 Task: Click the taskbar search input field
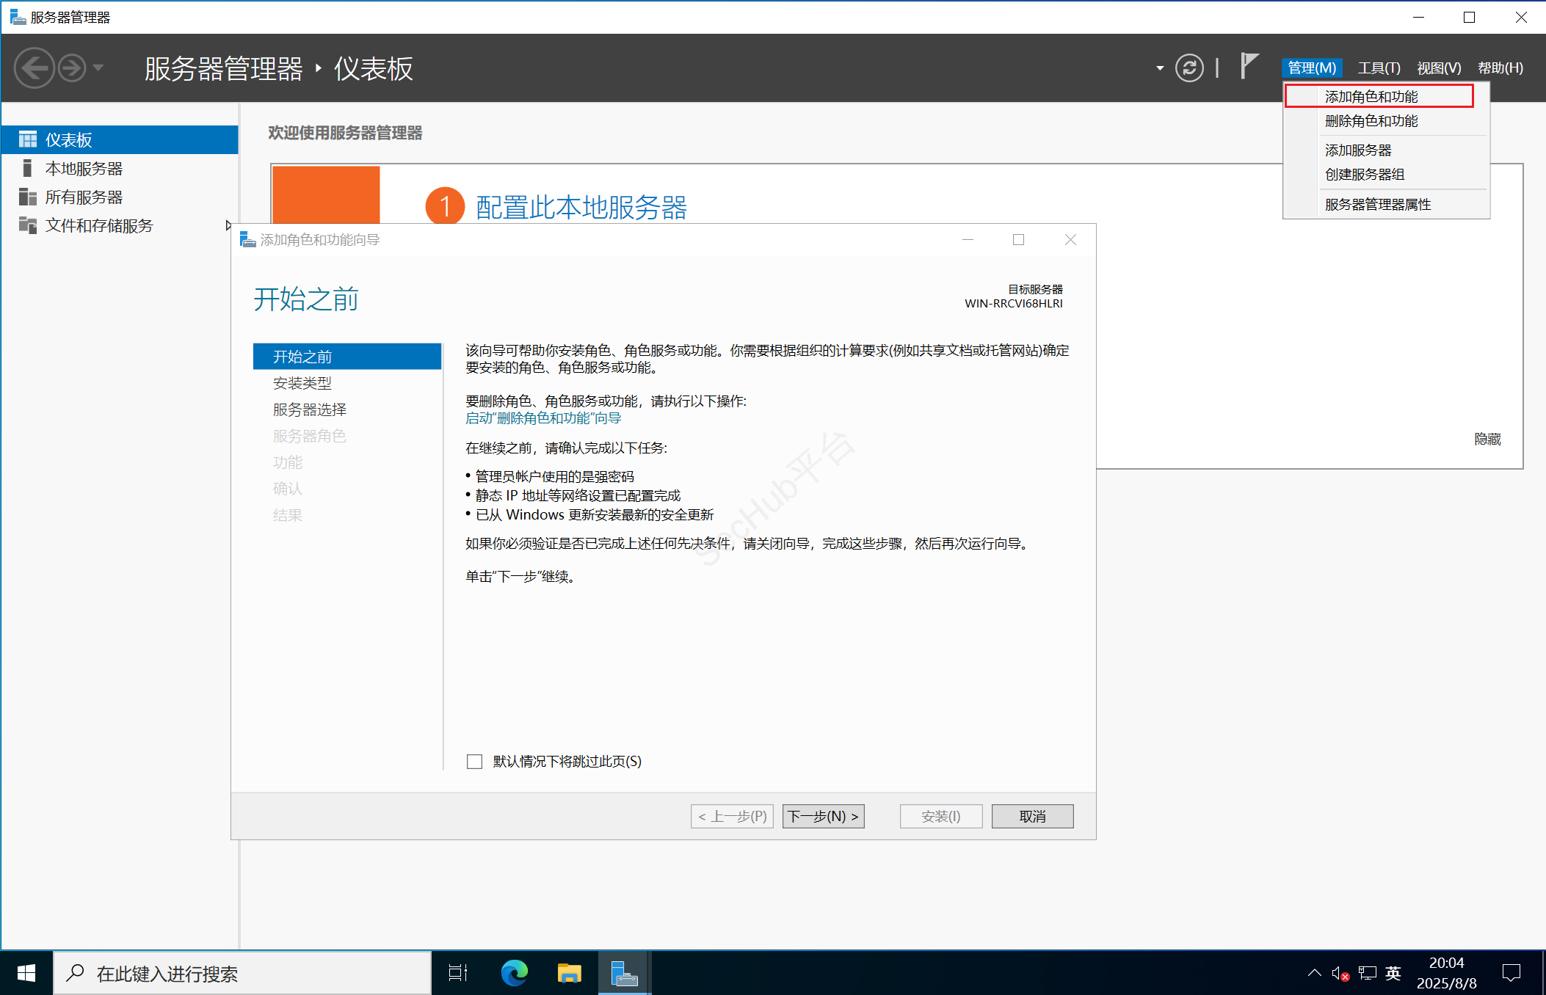click(x=220, y=973)
